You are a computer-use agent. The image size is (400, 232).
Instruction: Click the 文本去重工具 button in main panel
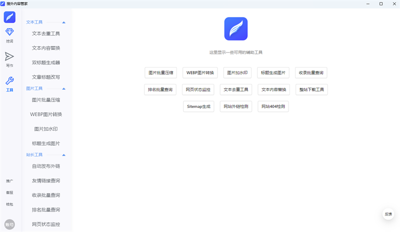(x=236, y=89)
